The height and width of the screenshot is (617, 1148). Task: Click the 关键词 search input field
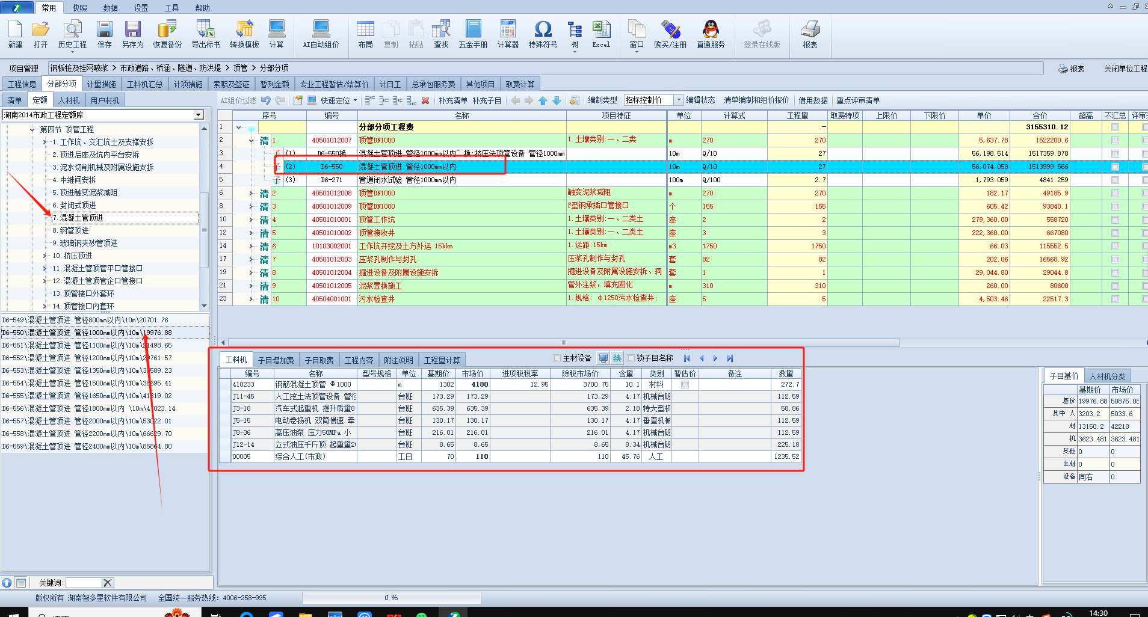pos(83,583)
